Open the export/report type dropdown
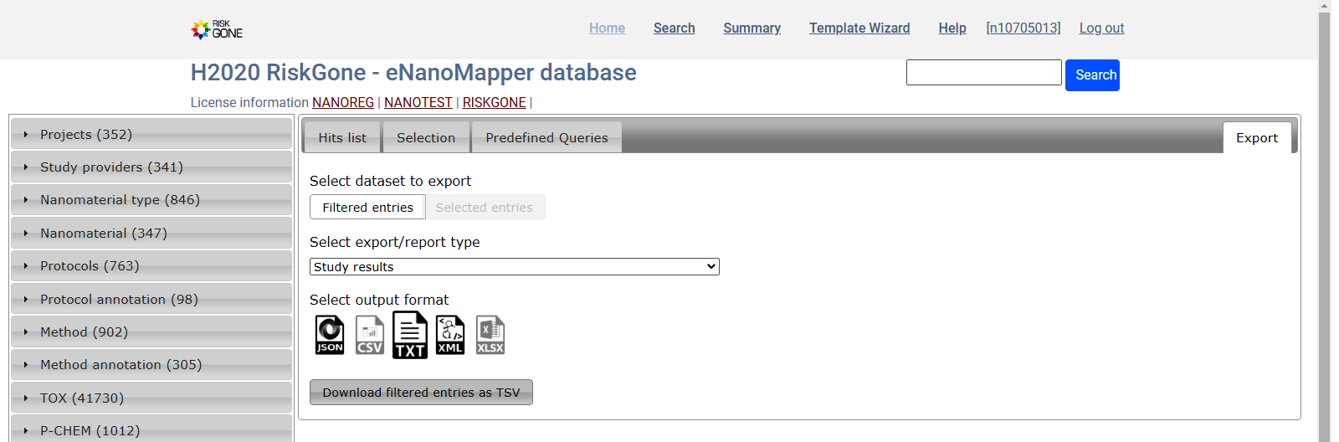 tap(514, 267)
